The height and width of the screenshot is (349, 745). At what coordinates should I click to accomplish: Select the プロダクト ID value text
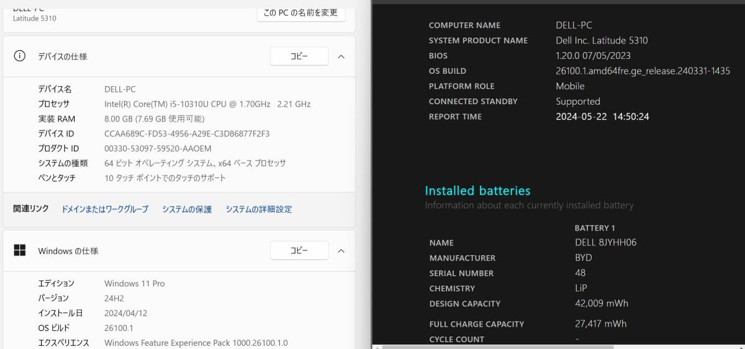click(158, 149)
